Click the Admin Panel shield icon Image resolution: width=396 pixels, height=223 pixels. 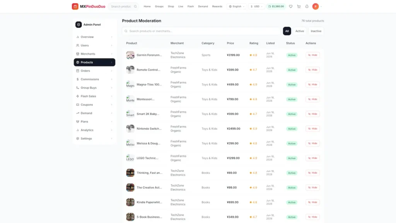pyautogui.click(x=79, y=24)
